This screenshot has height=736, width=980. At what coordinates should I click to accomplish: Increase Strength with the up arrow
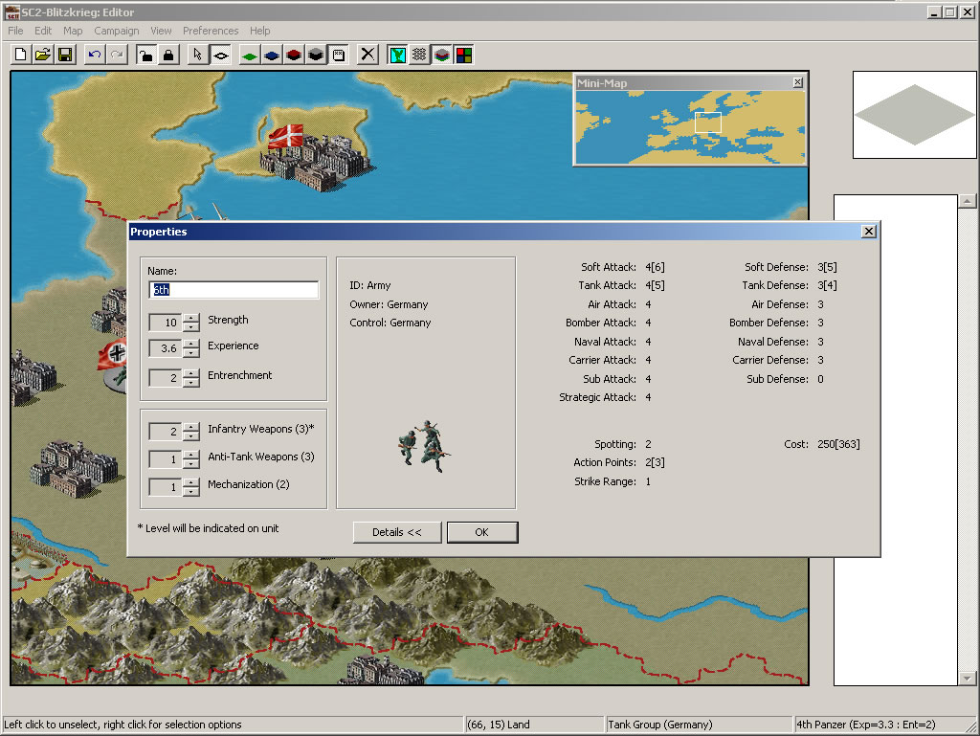click(x=191, y=317)
